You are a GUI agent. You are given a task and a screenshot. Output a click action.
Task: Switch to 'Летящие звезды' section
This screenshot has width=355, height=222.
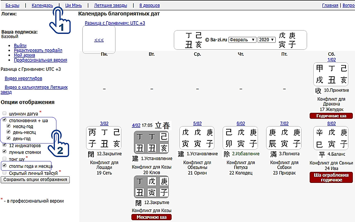pos(110,5)
